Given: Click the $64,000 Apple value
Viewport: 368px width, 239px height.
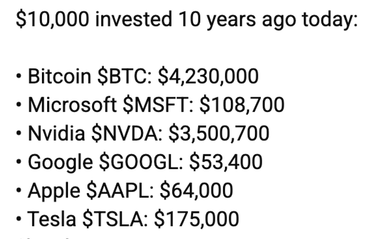Looking at the screenshot, I should [196, 191].
